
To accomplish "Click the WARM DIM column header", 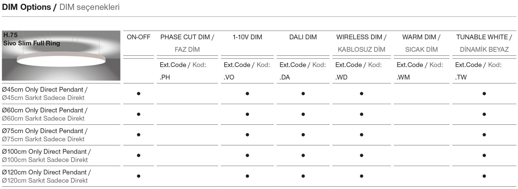I will click(421, 37).
